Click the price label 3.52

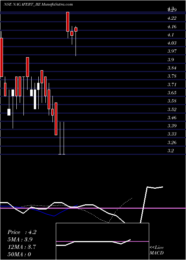point(172,110)
